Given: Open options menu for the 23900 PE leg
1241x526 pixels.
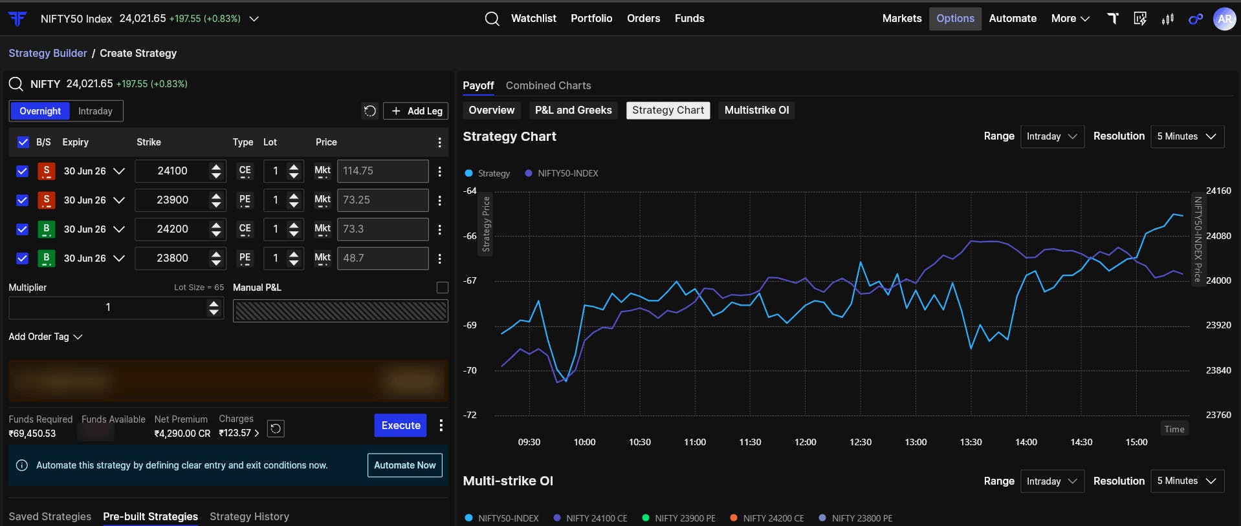Looking at the screenshot, I should 440,200.
